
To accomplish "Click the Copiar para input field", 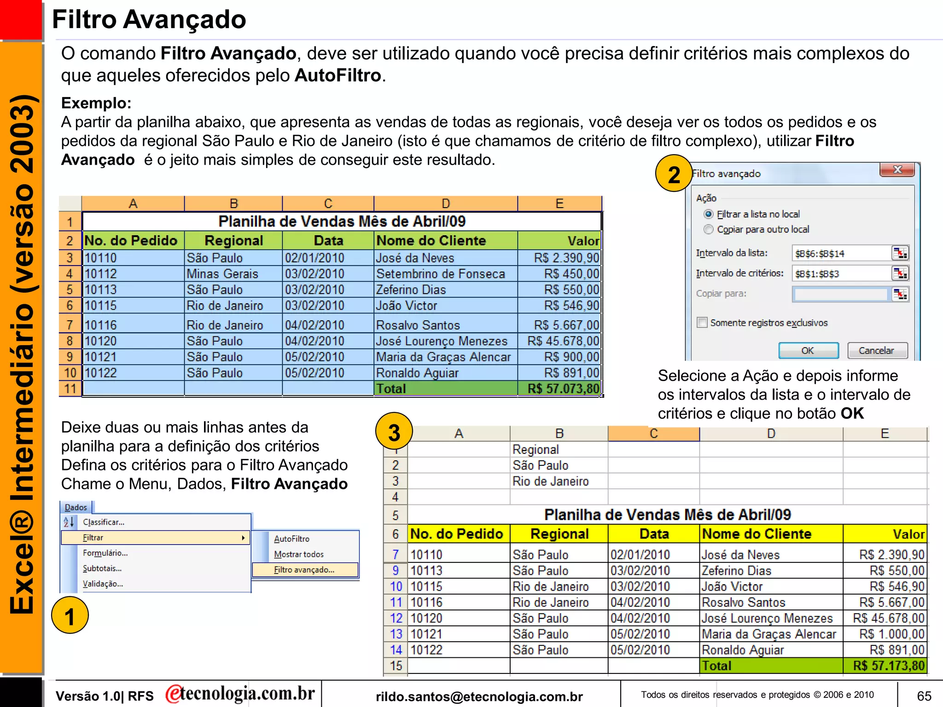I will coord(841,294).
